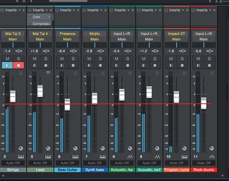Disarm record on Strings channel

tap(18, 66)
